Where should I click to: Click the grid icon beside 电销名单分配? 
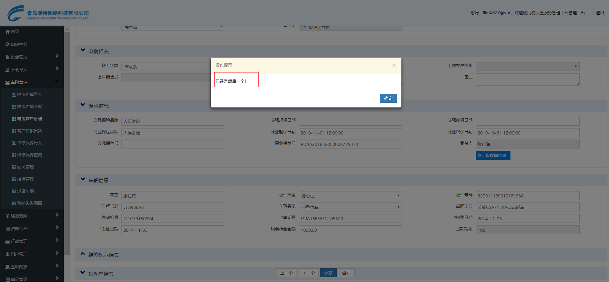[x=14, y=107]
